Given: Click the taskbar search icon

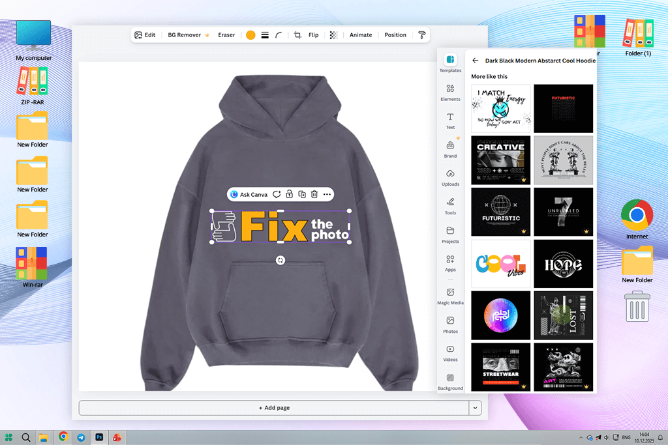Looking at the screenshot, I should [26, 437].
